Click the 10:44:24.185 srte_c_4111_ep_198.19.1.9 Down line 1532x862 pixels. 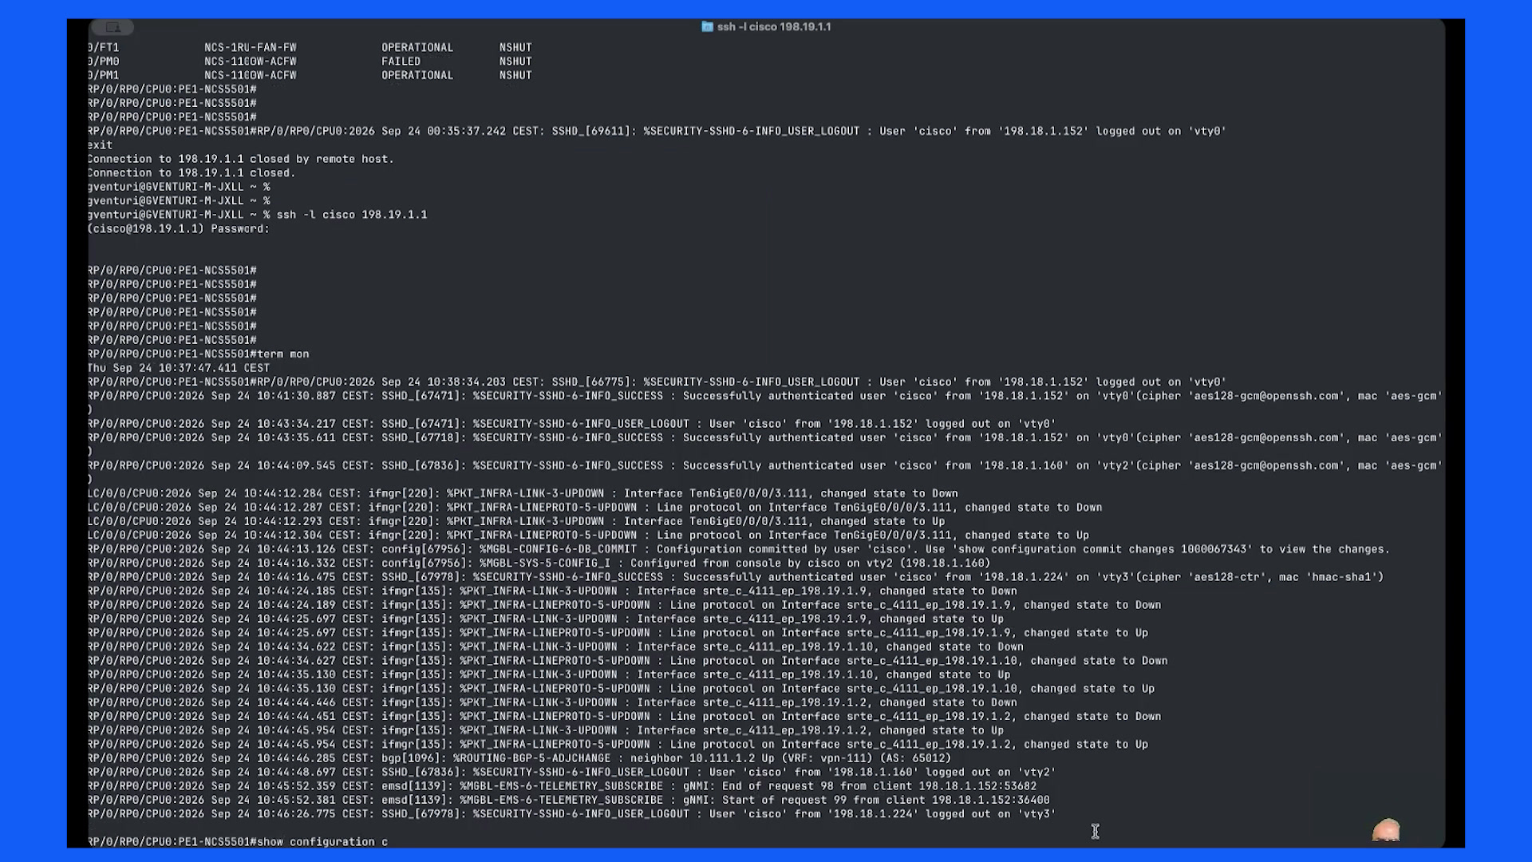552,591
